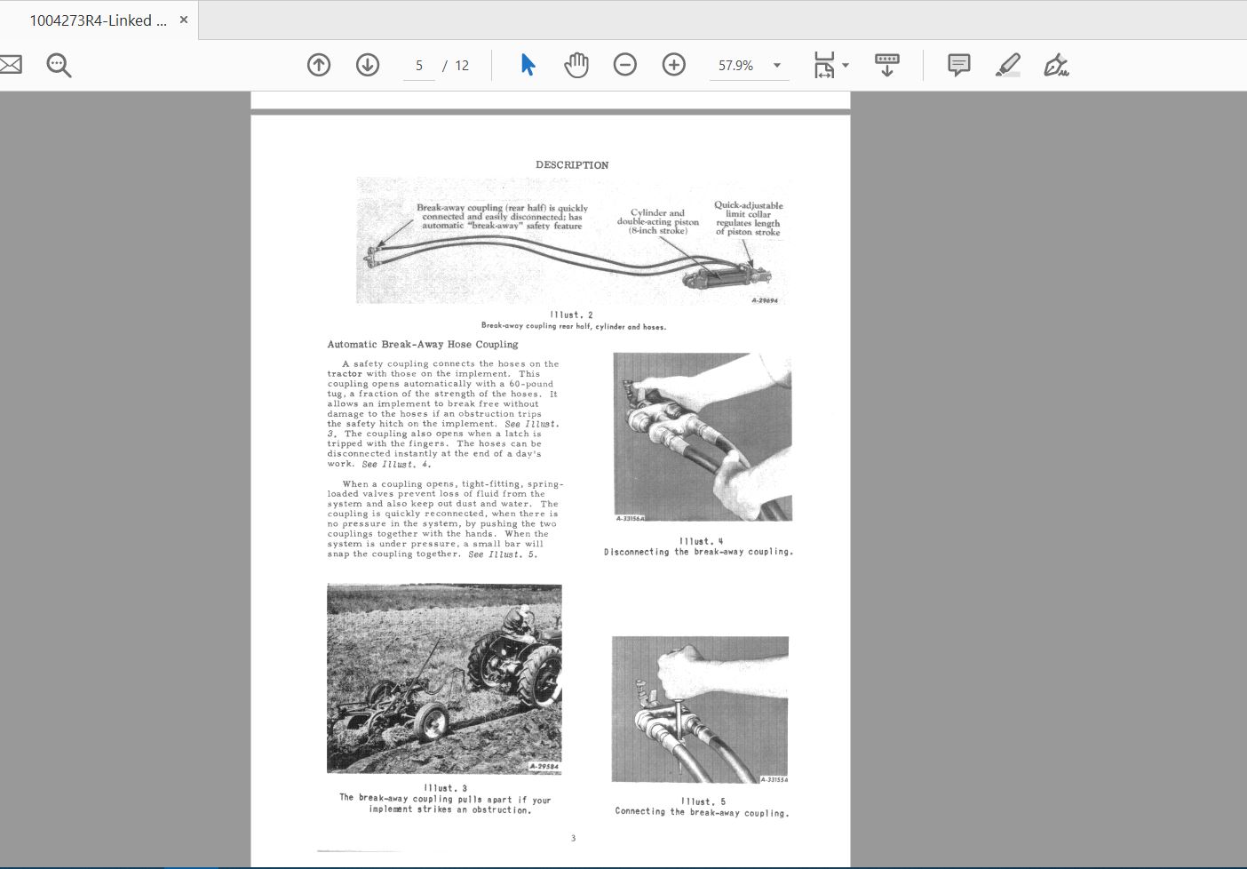Viewport: 1247px width, 869px height.
Task: Click the Illust. 4 disconnecting coupling photo
Action: click(702, 437)
